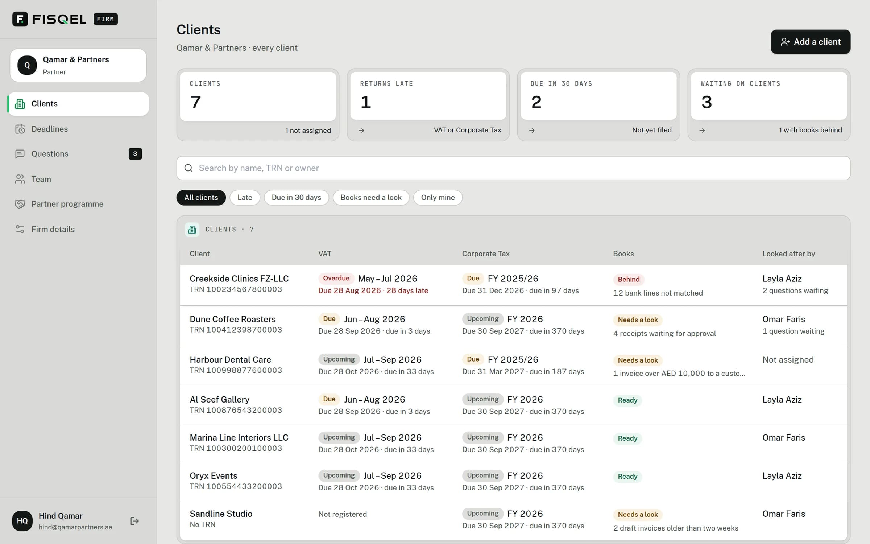Screen dimensions: 870x544
Task: Open the Questions page
Action: tap(78, 154)
